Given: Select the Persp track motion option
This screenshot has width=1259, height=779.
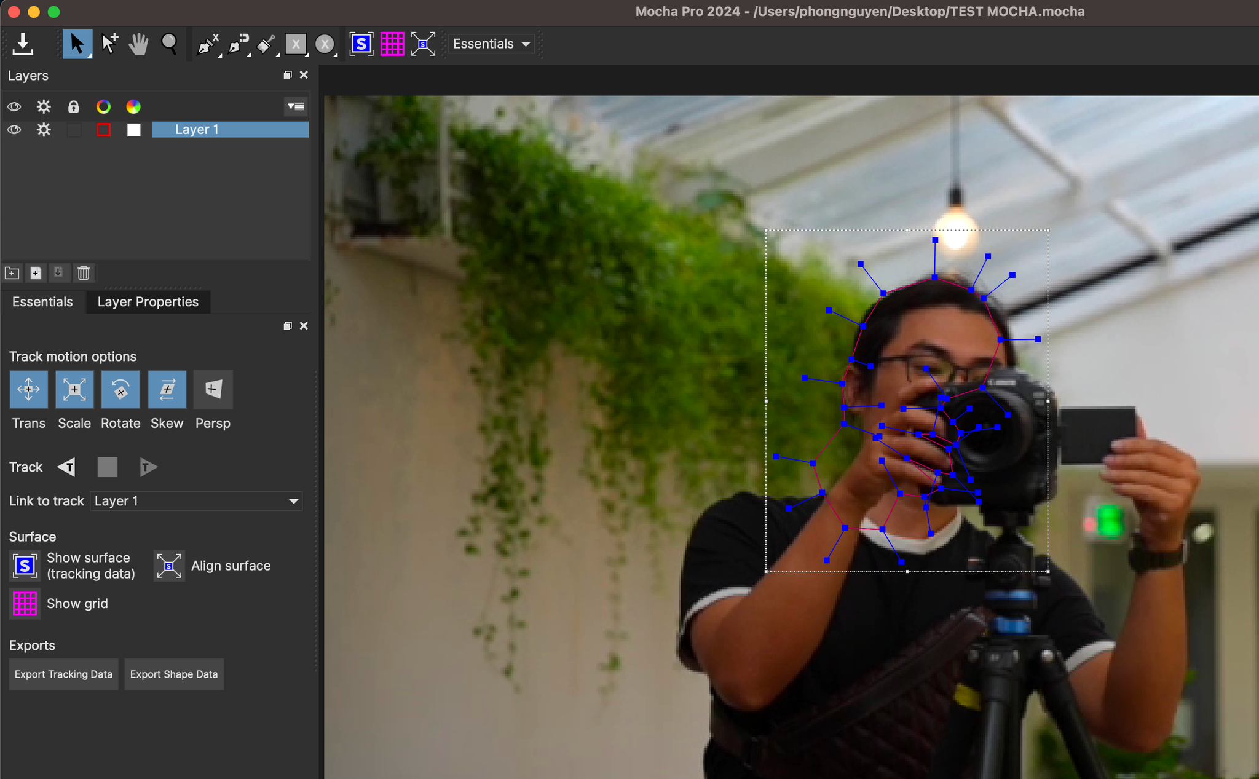Looking at the screenshot, I should click(212, 389).
